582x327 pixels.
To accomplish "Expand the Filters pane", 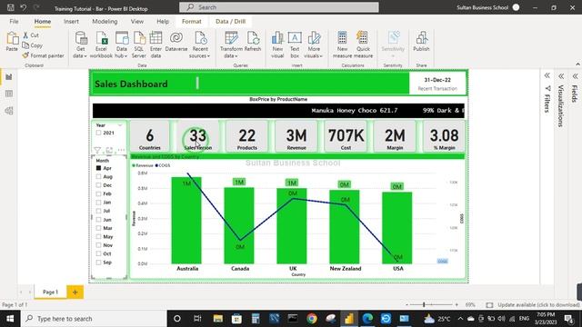I will click(x=547, y=75).
